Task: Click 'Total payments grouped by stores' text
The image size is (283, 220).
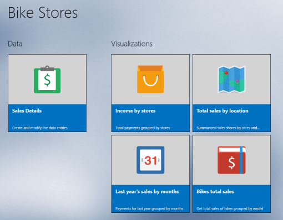Action: coord(143,128)
